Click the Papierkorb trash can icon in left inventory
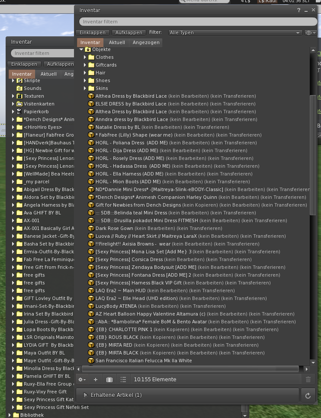The width and height of the screenshot is (321, 418). pyautogui.click(x=19, y=112)
